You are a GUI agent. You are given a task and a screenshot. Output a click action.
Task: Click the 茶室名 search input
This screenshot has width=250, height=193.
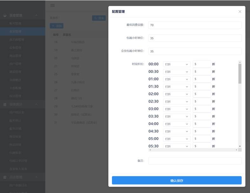[x=75, y=18]
